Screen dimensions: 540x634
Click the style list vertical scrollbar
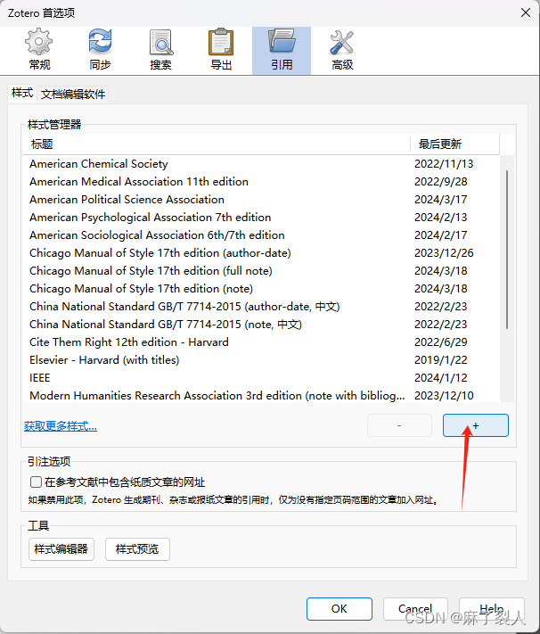[x=507, y=250]
